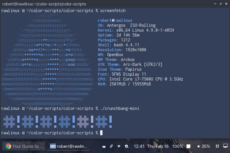The height and width of the screenshot is (153, 230).
Task: Click the 'CPU: Intel Core i7-7500U' line
Action: (140, 79)
